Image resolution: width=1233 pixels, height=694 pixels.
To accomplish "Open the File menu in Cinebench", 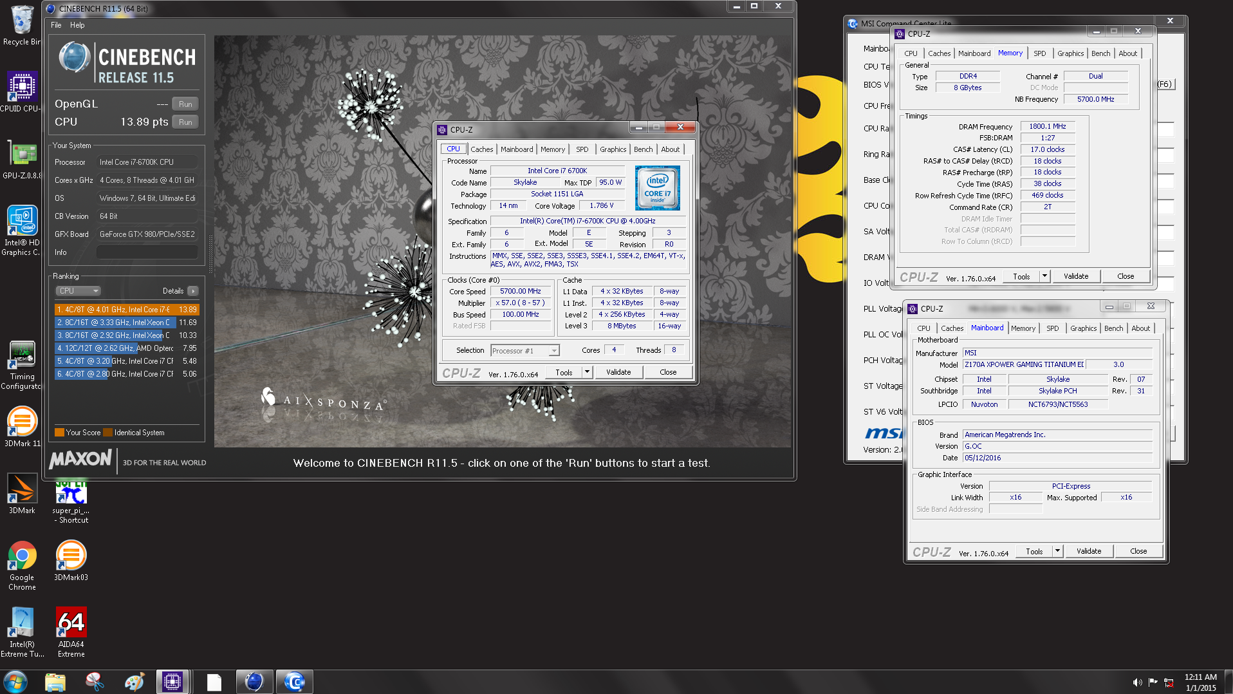I will pos(56,25).
